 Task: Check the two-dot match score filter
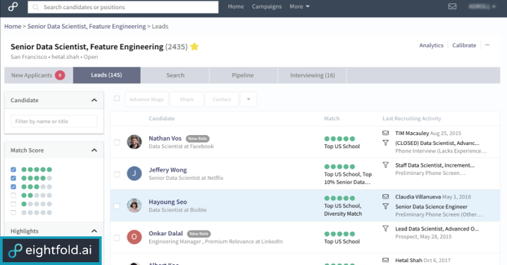coord(13,195)
